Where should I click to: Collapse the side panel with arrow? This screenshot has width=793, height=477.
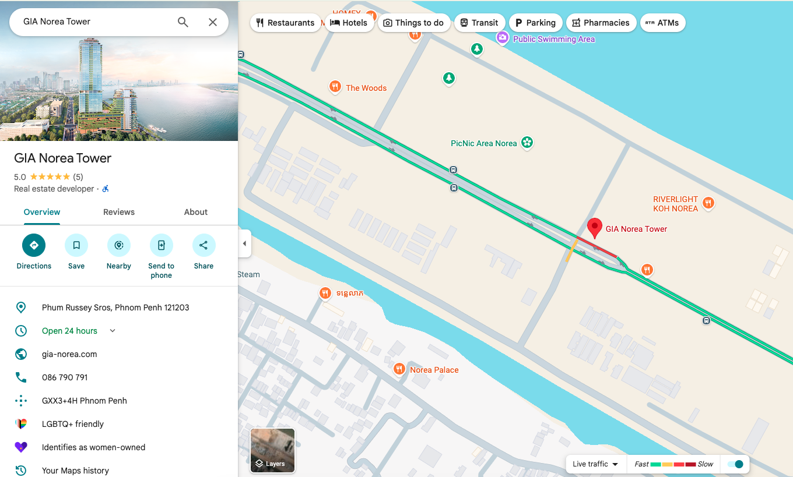pos(244,243)
